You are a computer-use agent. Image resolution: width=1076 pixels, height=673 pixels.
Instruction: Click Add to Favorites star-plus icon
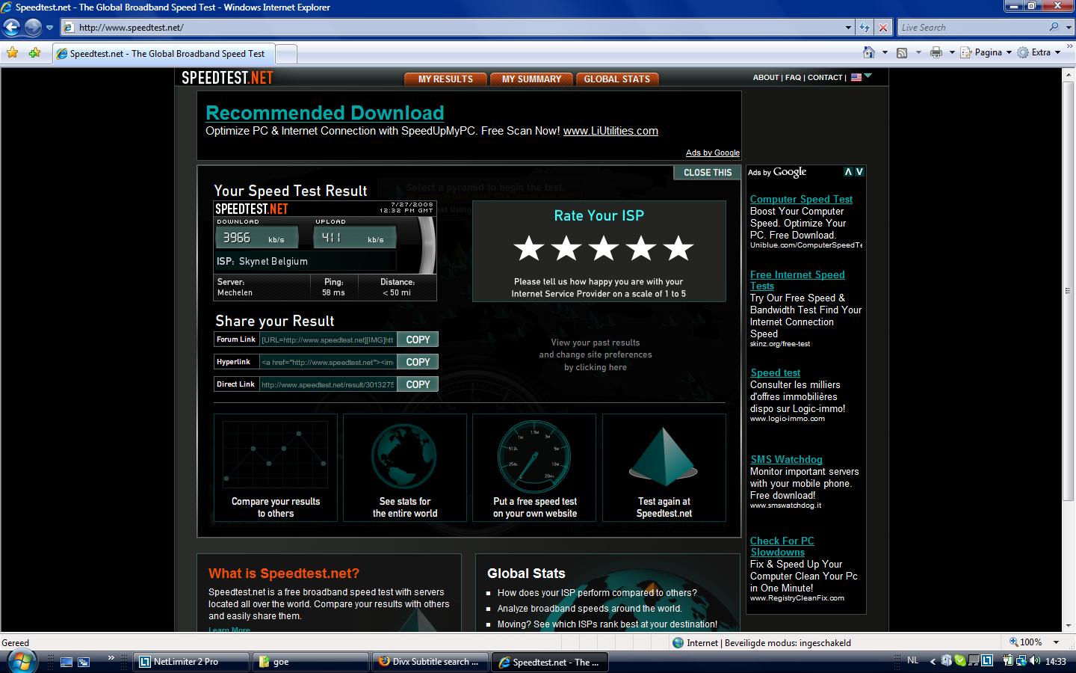click(x=34, y=52)
